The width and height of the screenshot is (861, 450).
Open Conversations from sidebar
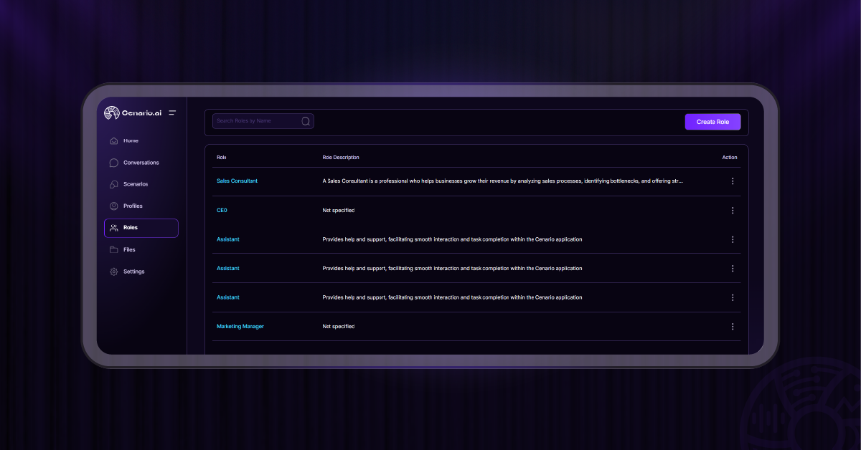coord(141,163)
